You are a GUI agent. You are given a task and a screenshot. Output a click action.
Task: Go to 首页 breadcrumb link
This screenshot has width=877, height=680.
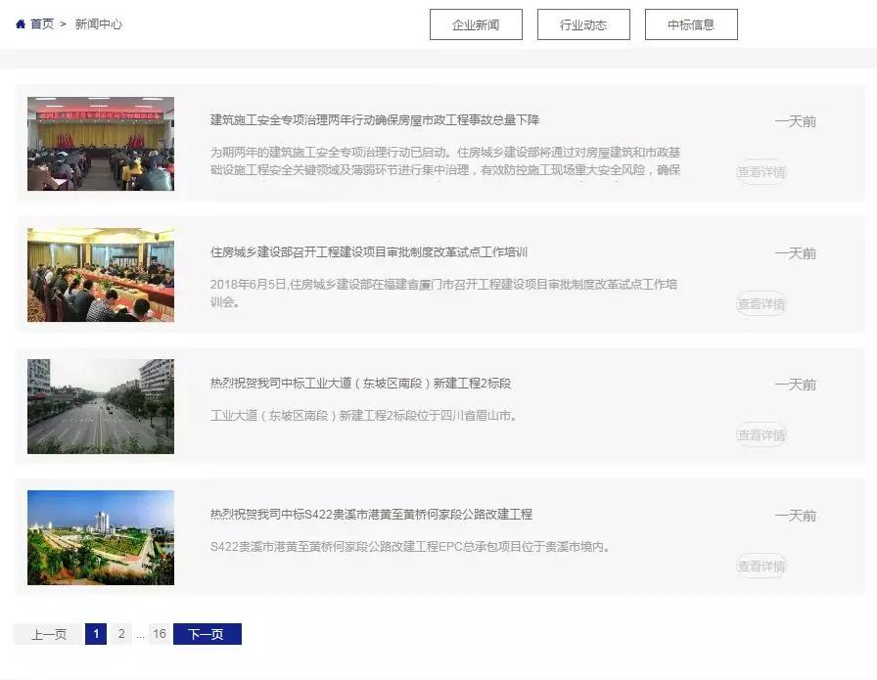(x=42, y=24)
